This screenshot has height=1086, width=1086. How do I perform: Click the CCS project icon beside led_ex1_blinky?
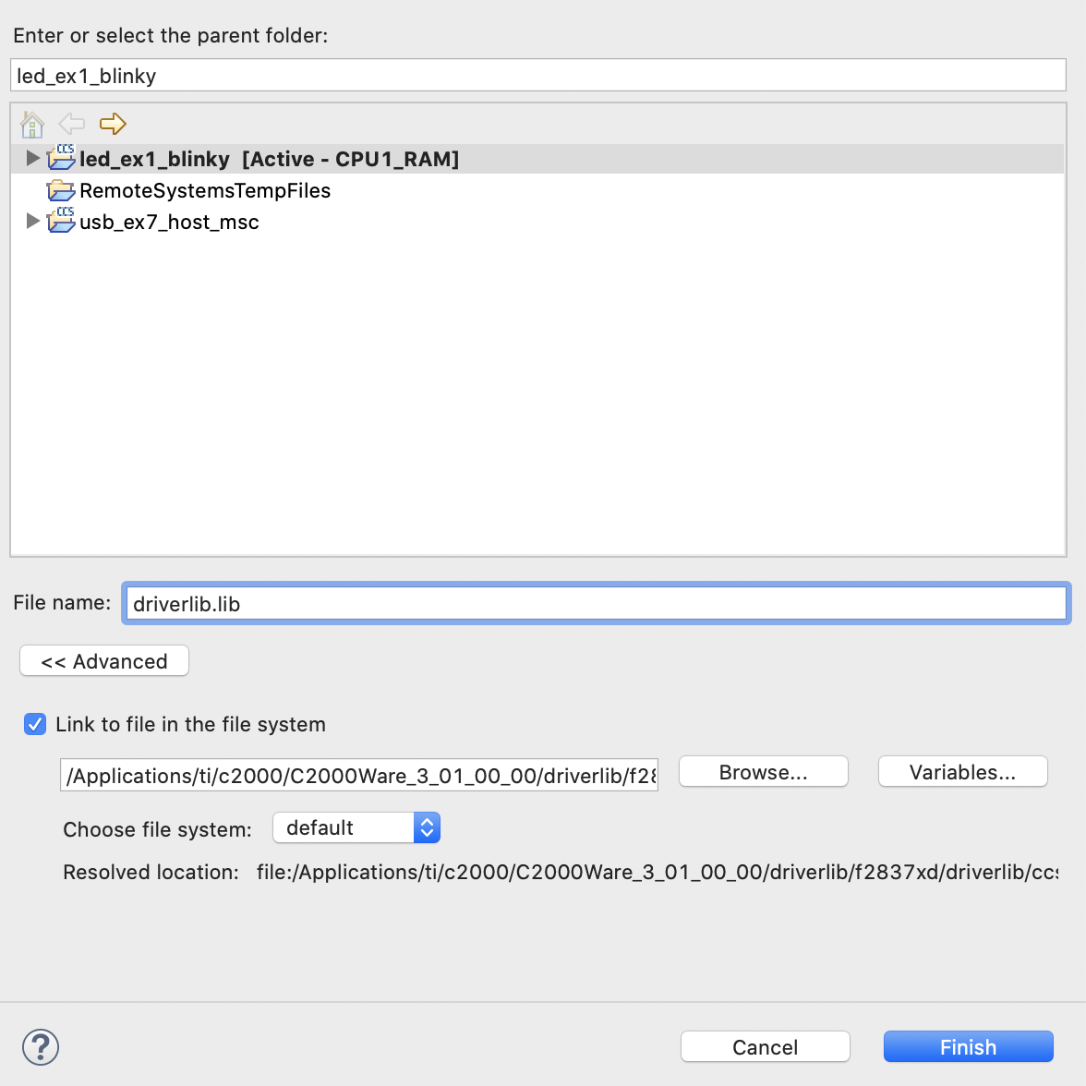coord(61,157)
